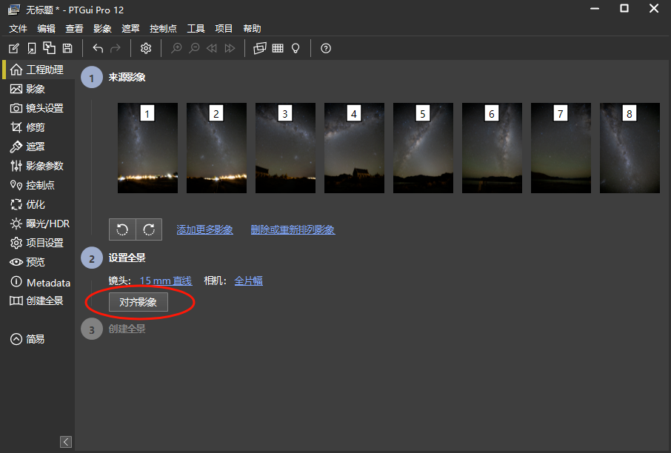Click the Previous image rewind icon

[212, 48]
